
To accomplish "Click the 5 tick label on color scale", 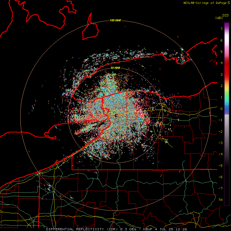I will tap(222, 52).
